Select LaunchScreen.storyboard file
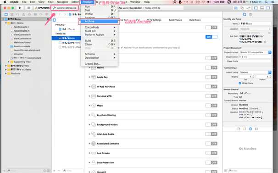The image size is (278, 173). click(x=27, y=50)
